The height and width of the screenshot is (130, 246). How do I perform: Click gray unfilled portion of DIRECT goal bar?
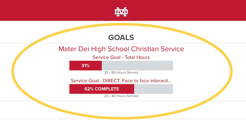pos(154,89)
